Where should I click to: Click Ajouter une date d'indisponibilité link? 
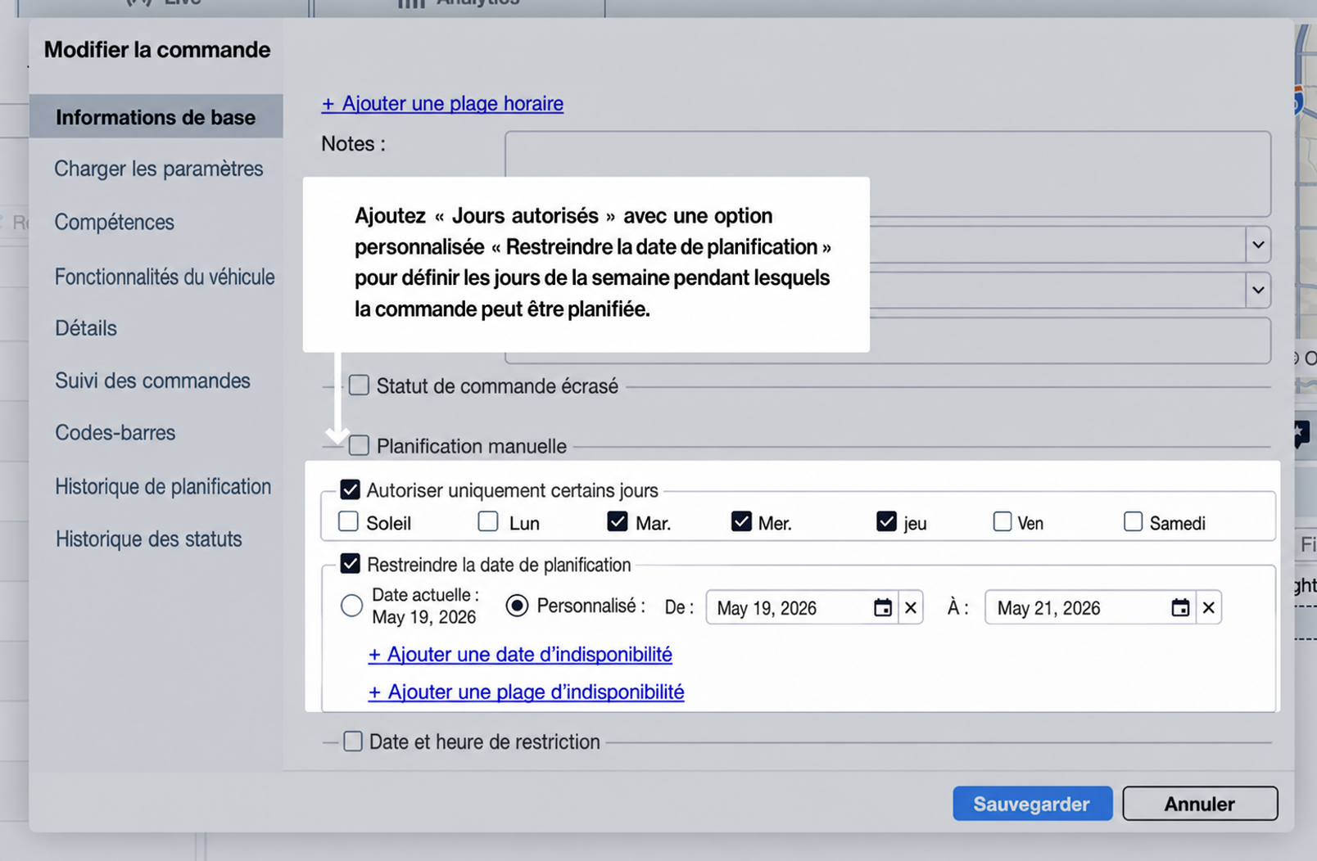click(520, 654)
